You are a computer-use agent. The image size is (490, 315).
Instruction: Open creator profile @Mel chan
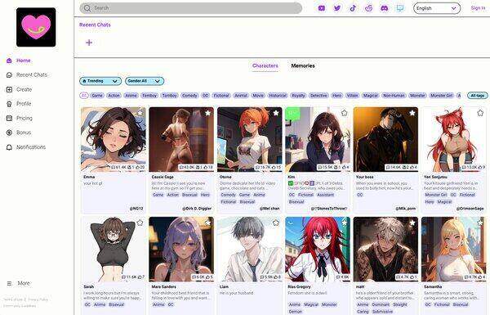[x=269, y=209]
